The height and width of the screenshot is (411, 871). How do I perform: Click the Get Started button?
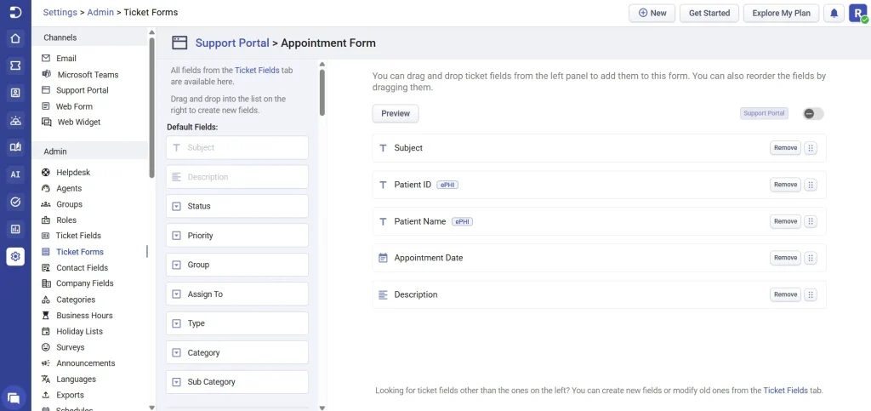pyautogui.click(x=709, y=14)
